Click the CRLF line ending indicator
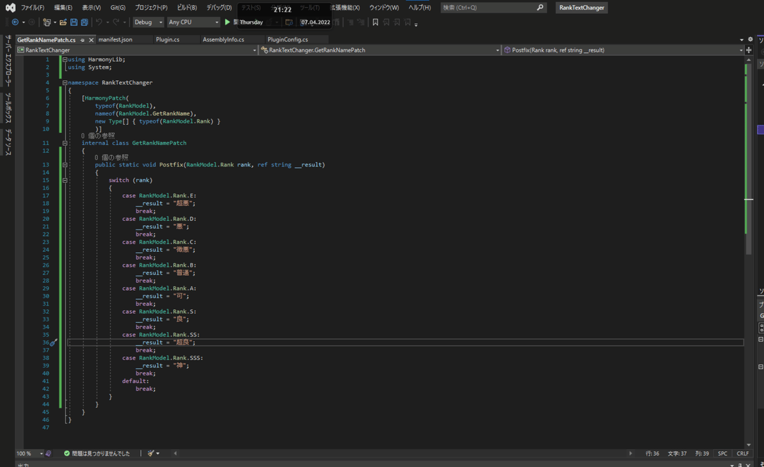 [742, 454]
